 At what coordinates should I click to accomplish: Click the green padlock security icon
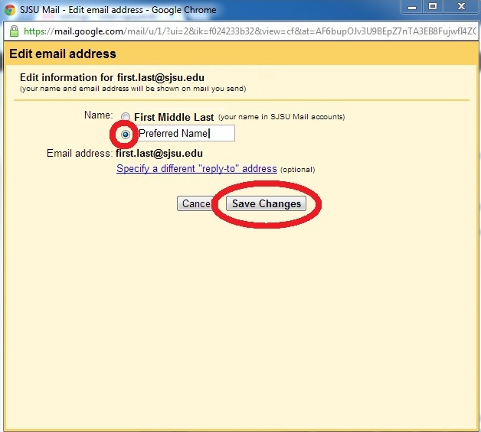pos(15,32)
